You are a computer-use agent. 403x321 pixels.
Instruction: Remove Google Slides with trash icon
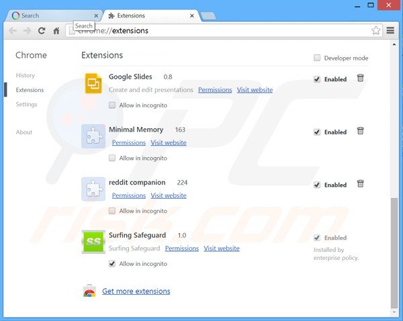[x=360, y=78]
